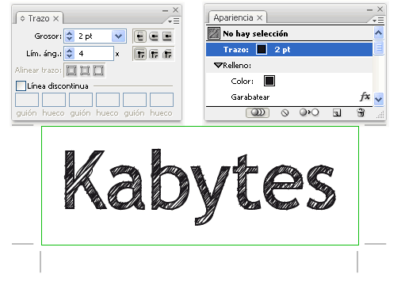Click the second guión dash field
This screenshot has height=293, width=405.
[x=81, y=100]
